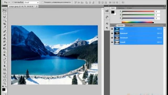Viewport: 168px width, 95px height.
Task: Select the 3D Rotate tool
Action: 5,73
